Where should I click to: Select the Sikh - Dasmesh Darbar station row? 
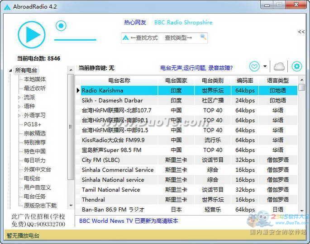coord(112,100)
